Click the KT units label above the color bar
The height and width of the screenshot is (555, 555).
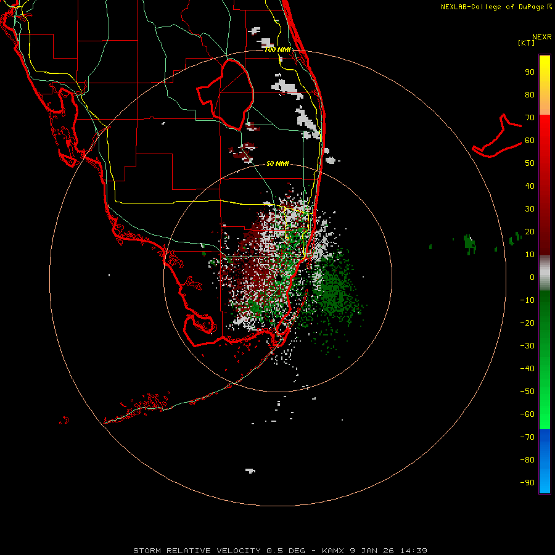pyautogui.click(x=527, y=43)
